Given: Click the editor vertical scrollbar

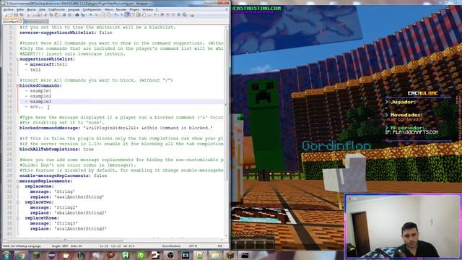Looking at the screenshot, I should (226, 131).
